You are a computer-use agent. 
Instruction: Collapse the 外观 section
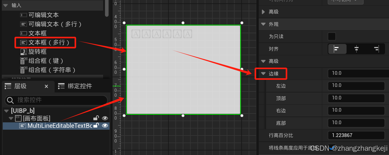coord(264,24)
